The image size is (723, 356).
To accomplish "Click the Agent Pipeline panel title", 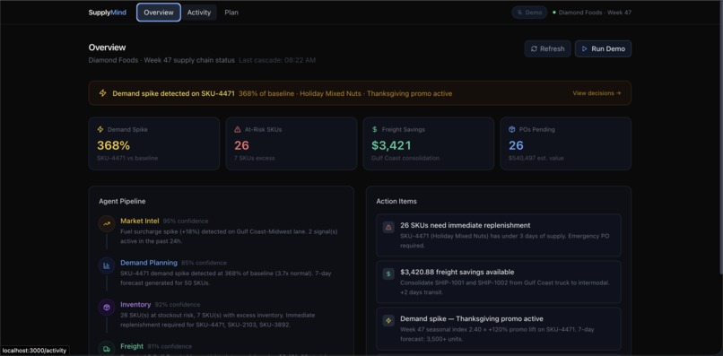I will [122, 202].
